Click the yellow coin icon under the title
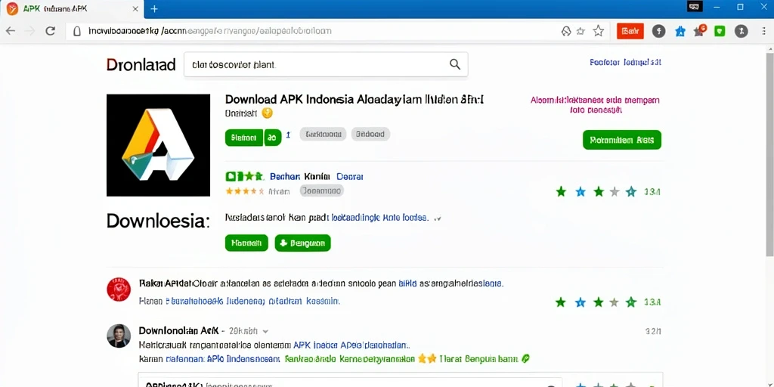The image size is (774, 387). (267, 113)
